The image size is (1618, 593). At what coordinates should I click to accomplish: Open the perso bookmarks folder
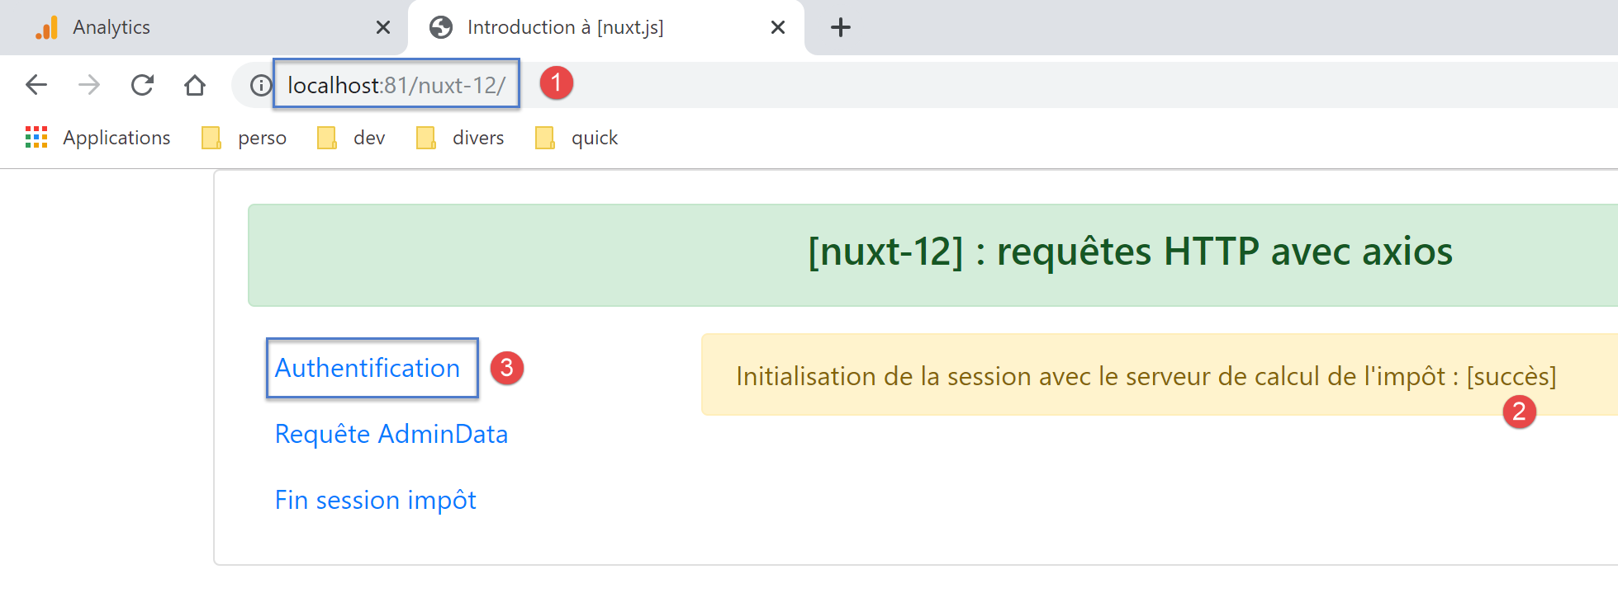coord(244,138)
